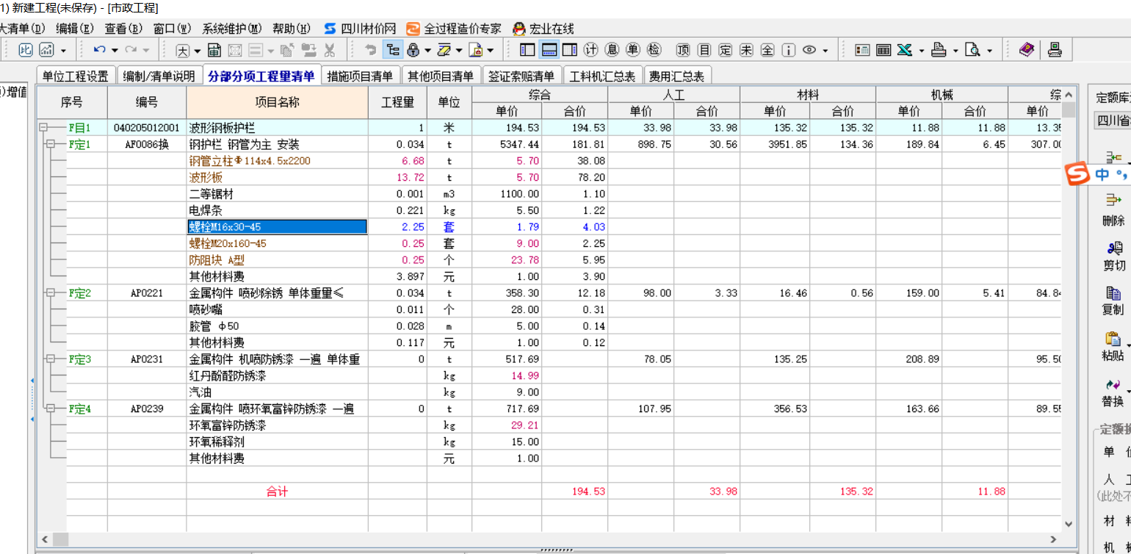Screen dimensions: 1131x554
Task: Toggle the tree structure view button
Action: [x=393, y=50]
